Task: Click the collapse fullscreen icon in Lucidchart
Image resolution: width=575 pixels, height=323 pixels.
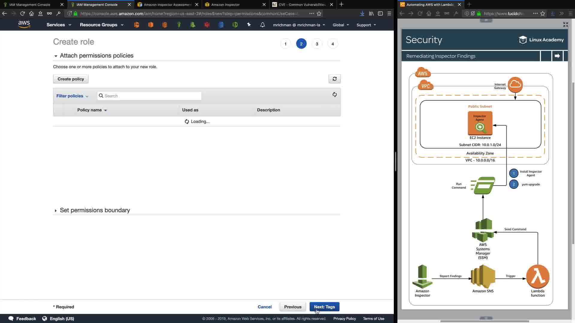Action: coord(565,25)
